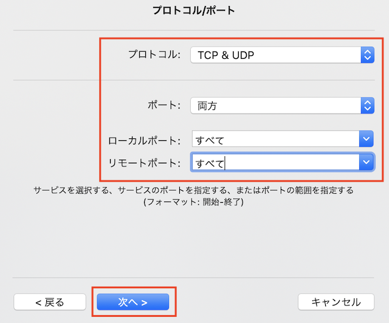Select the help text about サービスを選択する
Screen dimensions: 389x323
click(193, 190)
